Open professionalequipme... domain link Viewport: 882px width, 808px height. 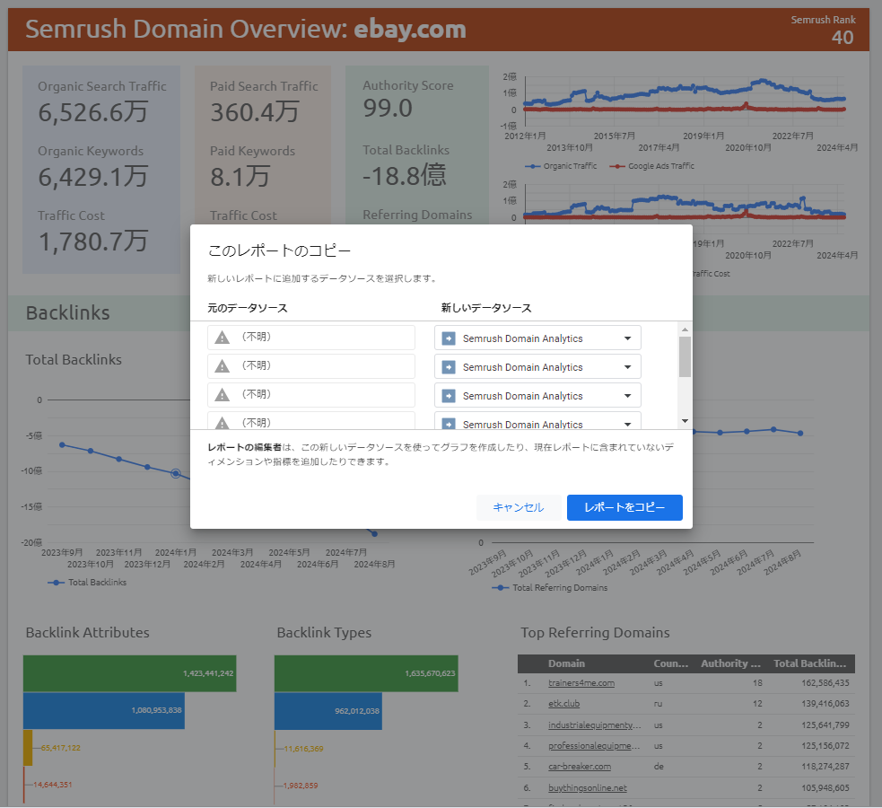click(594, 745)
